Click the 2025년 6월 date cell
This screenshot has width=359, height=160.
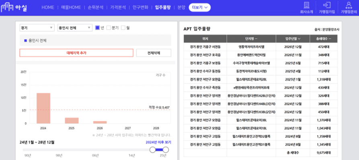(293, 63)
